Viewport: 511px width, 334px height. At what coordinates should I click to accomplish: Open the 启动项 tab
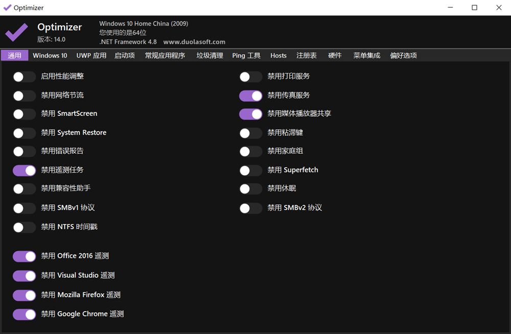pyautogui.click(x=125, y=55)
